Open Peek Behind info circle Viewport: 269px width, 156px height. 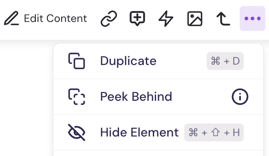pyautogui.click(x=240, y=96)
